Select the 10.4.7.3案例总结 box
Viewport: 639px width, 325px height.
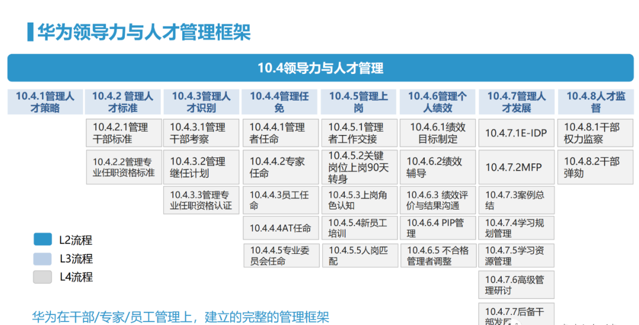(x=517, y=200)
